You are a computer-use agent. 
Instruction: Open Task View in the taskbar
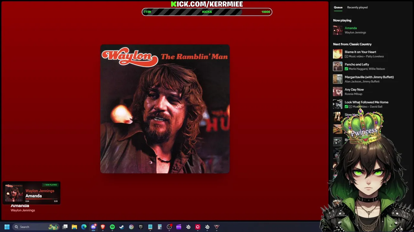coord(65,227)
